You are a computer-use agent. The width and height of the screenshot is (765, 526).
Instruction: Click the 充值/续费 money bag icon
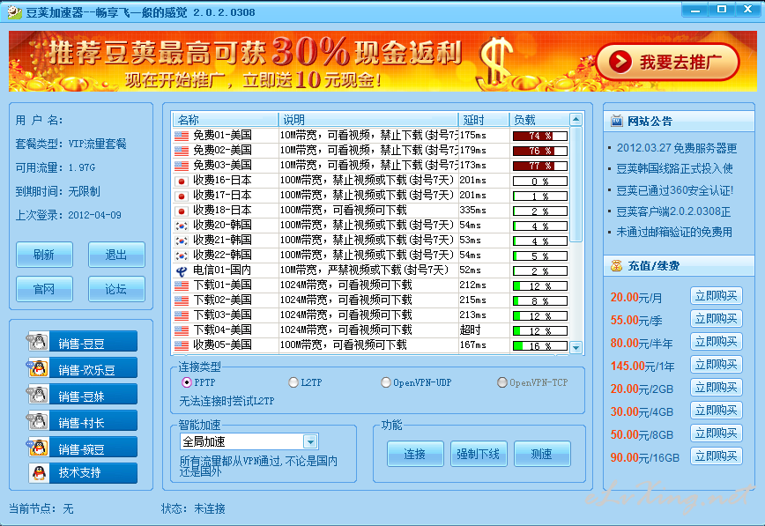(617, 266)
